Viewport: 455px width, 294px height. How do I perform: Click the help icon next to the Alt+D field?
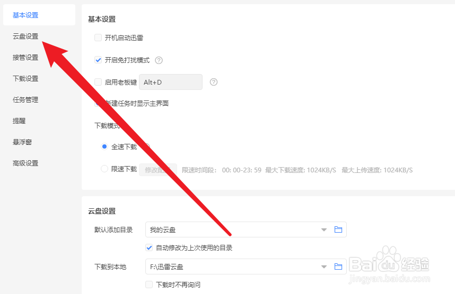pos(214,82)
